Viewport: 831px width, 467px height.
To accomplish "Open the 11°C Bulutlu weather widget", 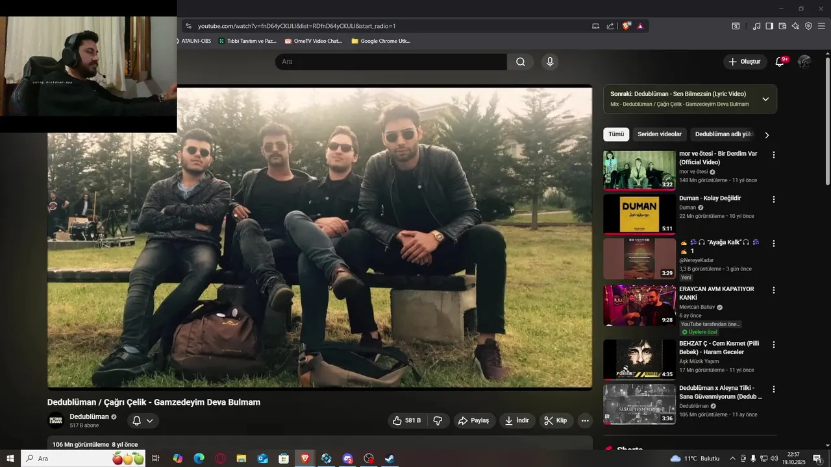I will [x=695, y=459].
